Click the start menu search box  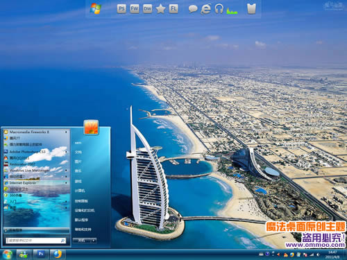(x=36, y=241)
